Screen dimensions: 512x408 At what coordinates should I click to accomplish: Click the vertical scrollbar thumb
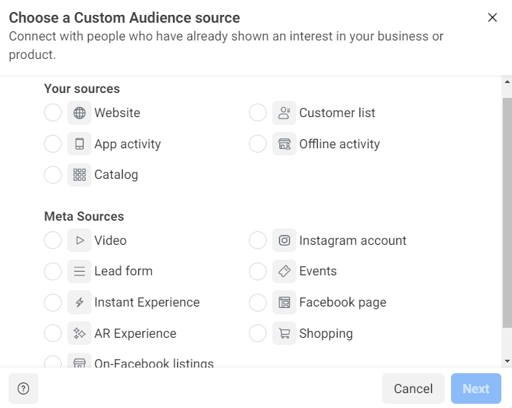(507, 213)
